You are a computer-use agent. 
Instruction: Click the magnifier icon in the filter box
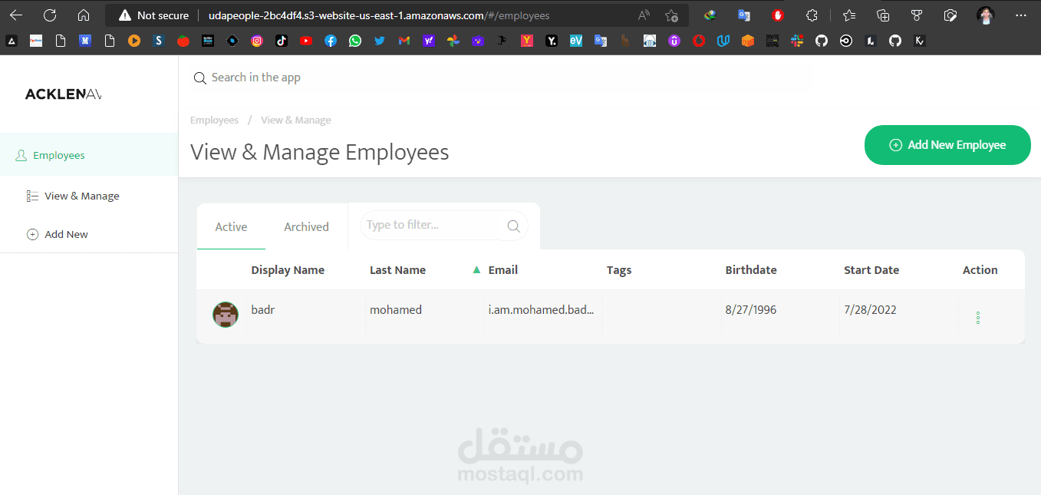tap(514, 226)
